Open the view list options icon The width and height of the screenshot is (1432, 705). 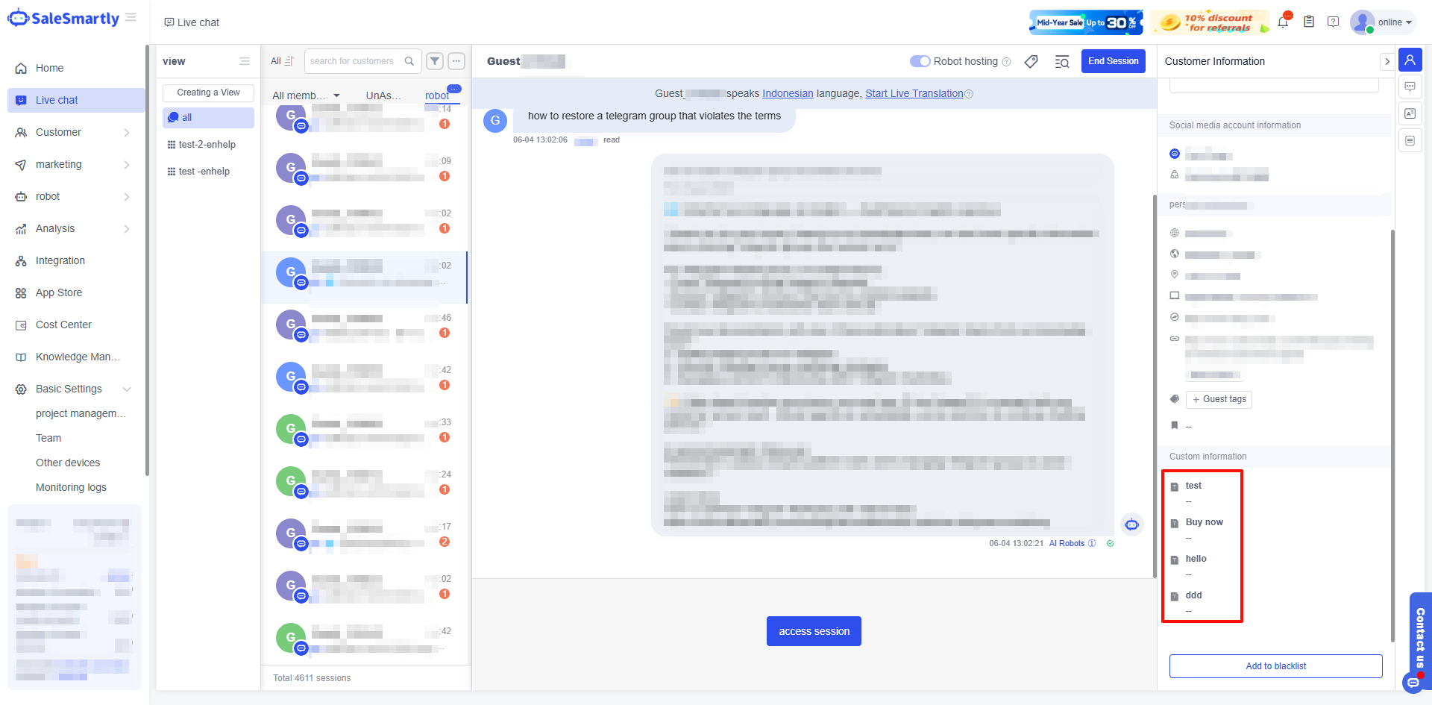[245, 61]
